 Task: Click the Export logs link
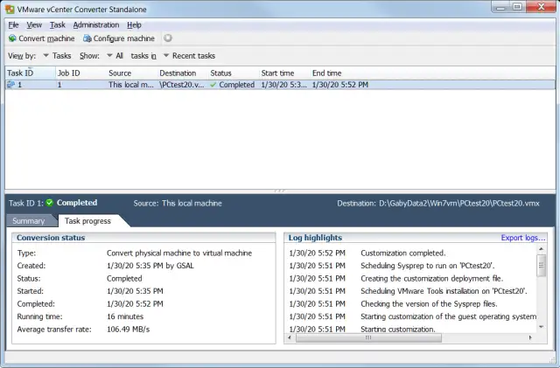pos(523,238)
